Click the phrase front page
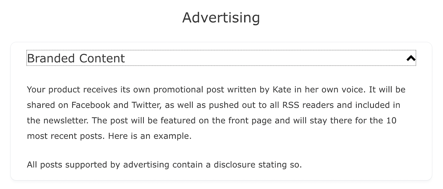This screenshot has height=189, width=443. point(250,120)
